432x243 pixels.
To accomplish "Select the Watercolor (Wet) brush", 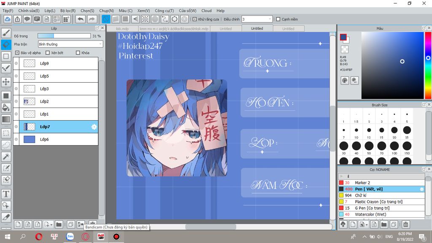I will (381, 214).
